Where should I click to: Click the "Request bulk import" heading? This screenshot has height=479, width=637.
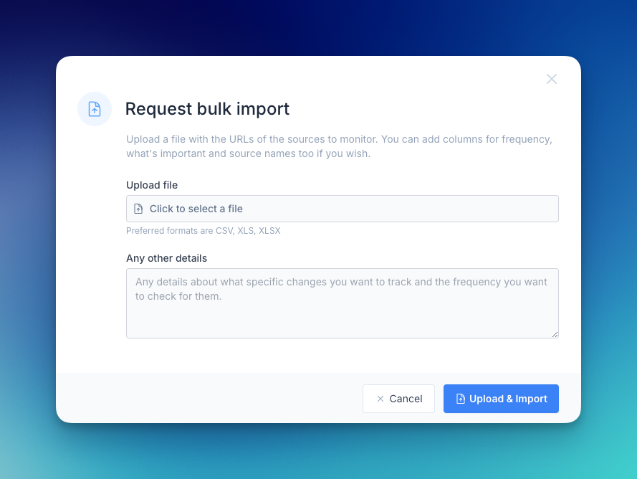207,109
